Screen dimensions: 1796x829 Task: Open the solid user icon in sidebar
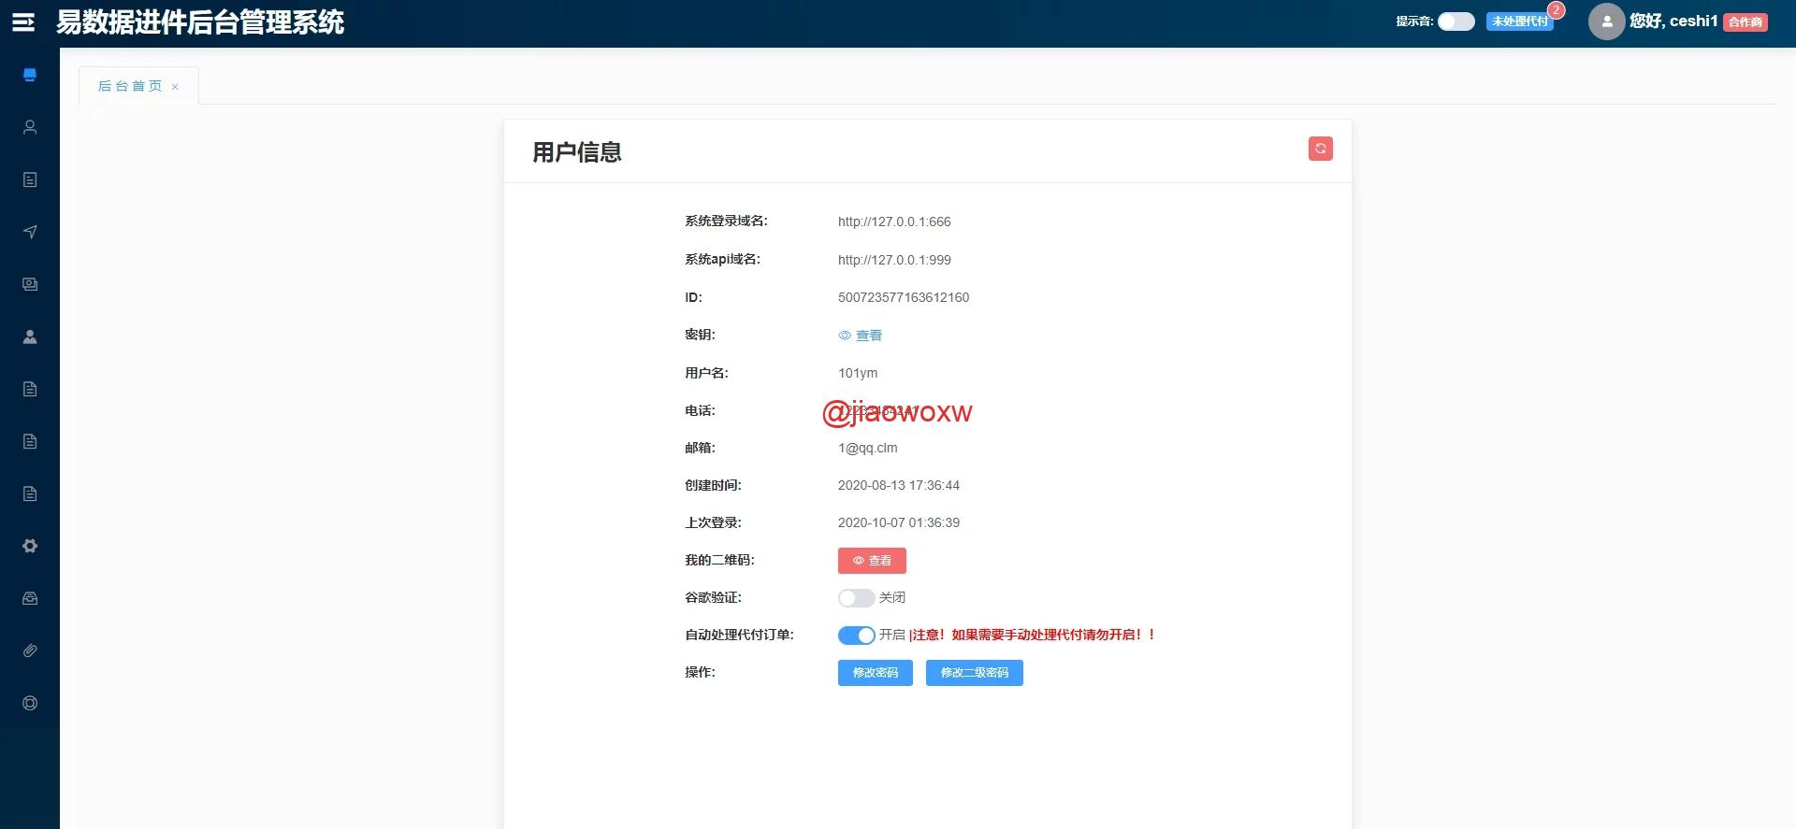[x=30, y=336]
